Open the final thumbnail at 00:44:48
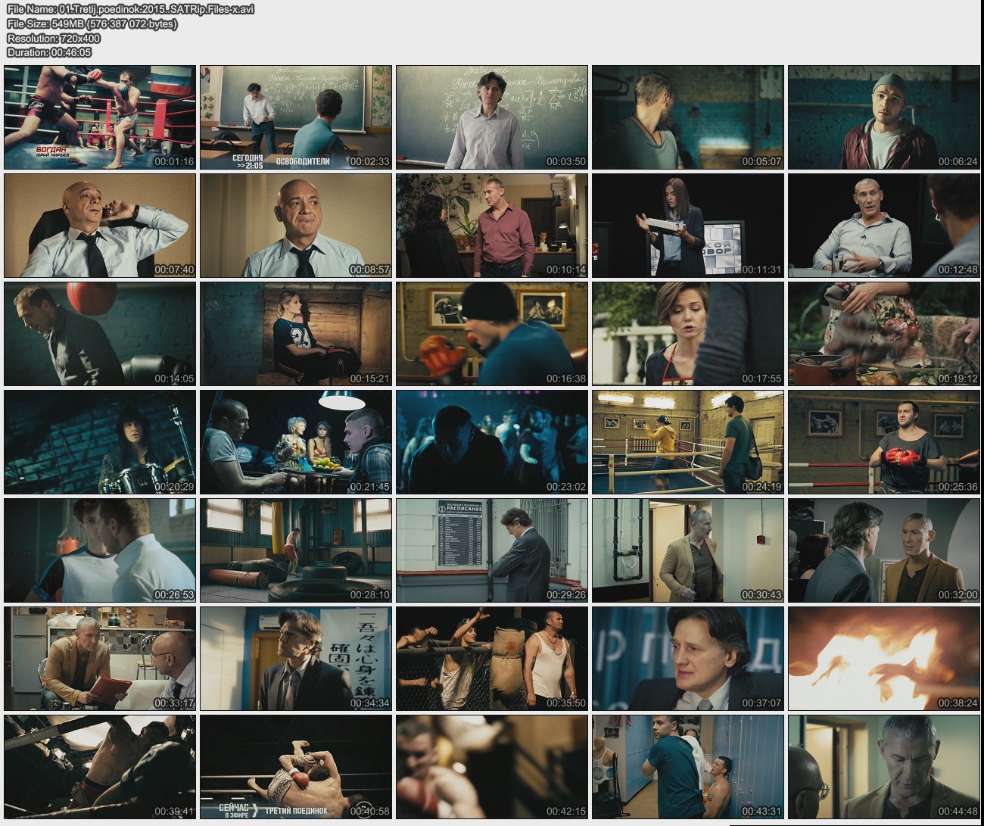Screen dimensions: 984x826 coord(884,766)
